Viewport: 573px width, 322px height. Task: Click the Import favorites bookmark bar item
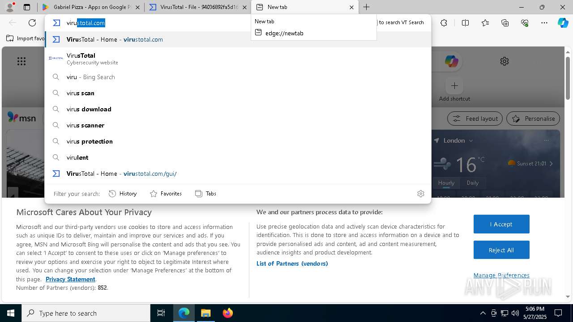[25, 38]
